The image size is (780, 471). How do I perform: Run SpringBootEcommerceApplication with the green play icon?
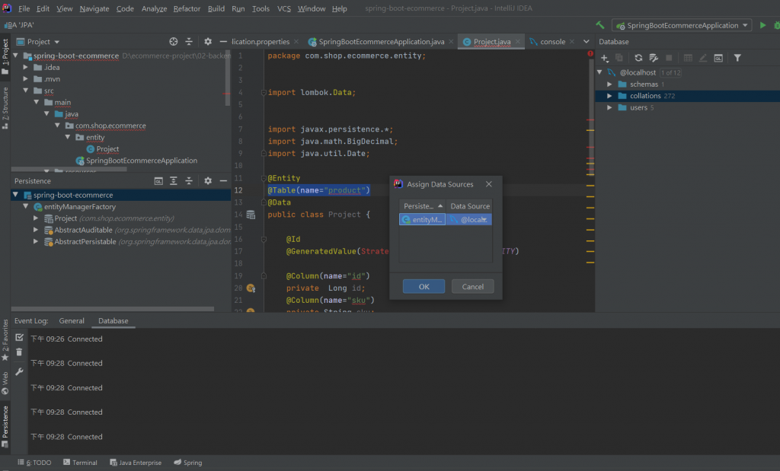(762, 25)
